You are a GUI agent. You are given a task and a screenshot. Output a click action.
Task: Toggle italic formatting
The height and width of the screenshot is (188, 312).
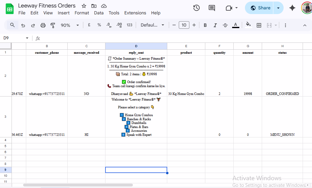pyautogui.click(x=215, y=25)
